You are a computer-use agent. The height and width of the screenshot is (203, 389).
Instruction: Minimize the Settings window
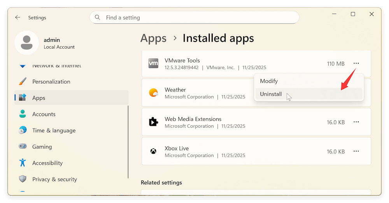pyautogui.click(x=334, y=14)
